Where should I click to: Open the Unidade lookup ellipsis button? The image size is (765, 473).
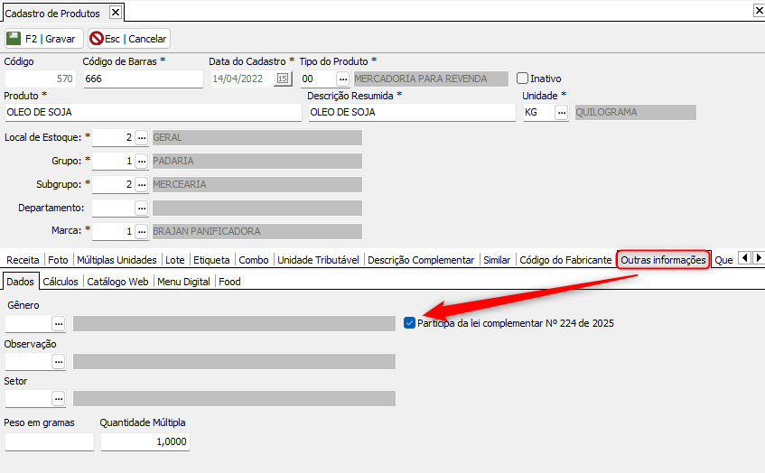561,113
